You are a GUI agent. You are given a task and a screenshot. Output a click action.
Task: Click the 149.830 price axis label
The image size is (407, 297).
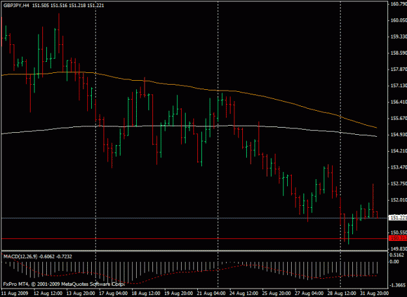coord(399,248)
